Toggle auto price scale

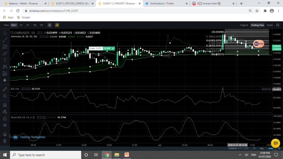click(x=270, y=148)
